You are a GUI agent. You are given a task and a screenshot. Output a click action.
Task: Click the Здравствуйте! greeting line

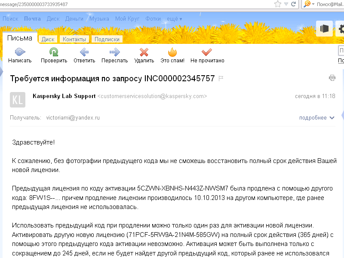pyautogui.click(x=34, y=142)
